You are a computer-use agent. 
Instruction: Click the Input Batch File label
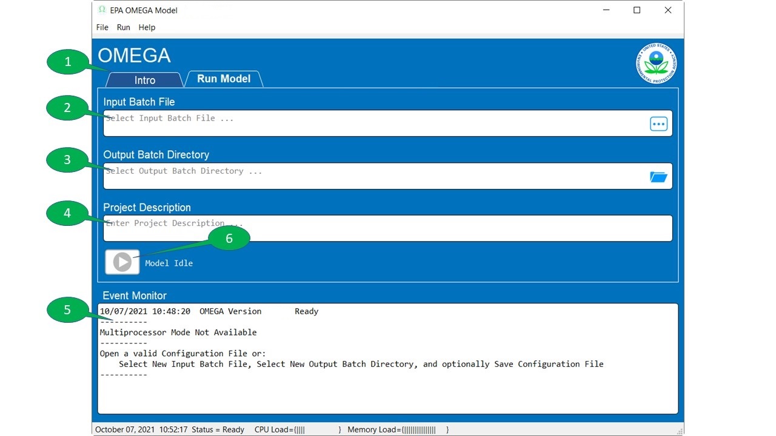[x=139, y=102]
